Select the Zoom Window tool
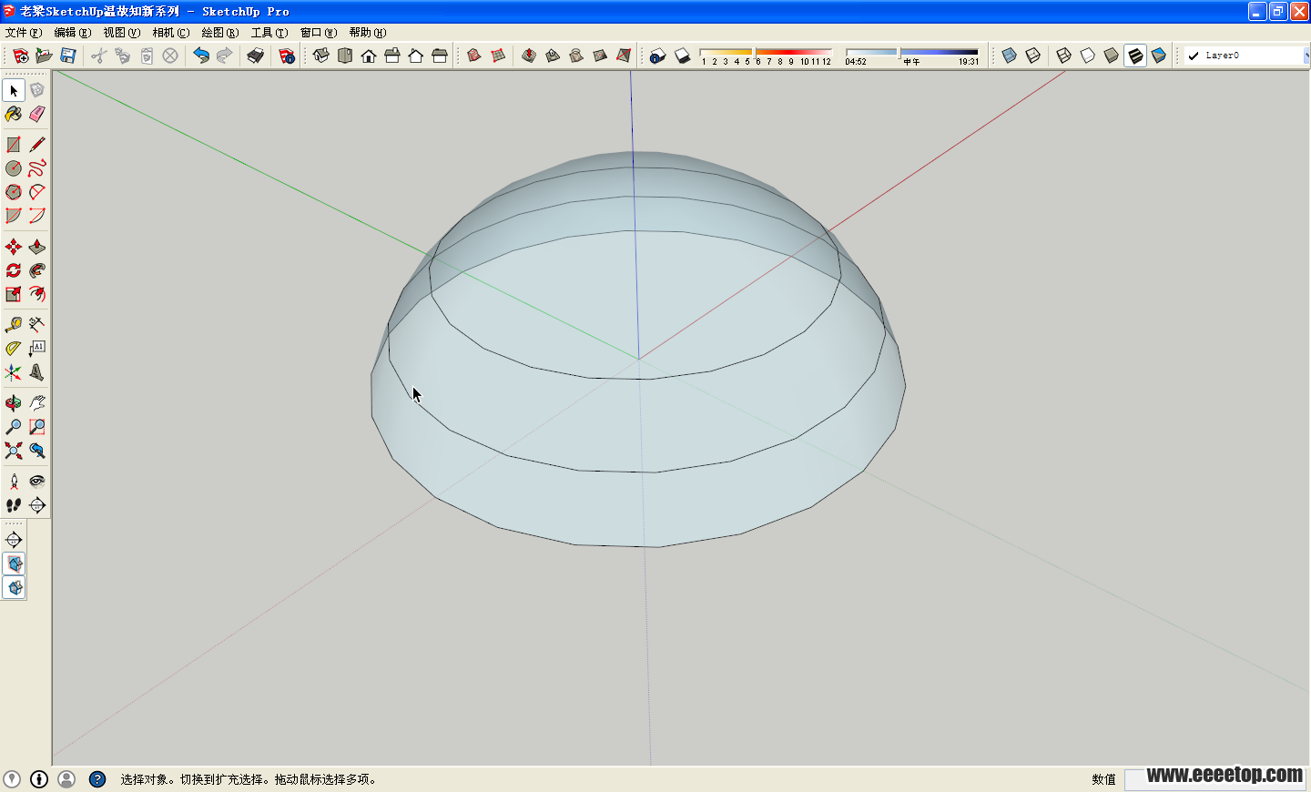The height and width of the screenshot is (792, 1311). [x=37, y=427]
